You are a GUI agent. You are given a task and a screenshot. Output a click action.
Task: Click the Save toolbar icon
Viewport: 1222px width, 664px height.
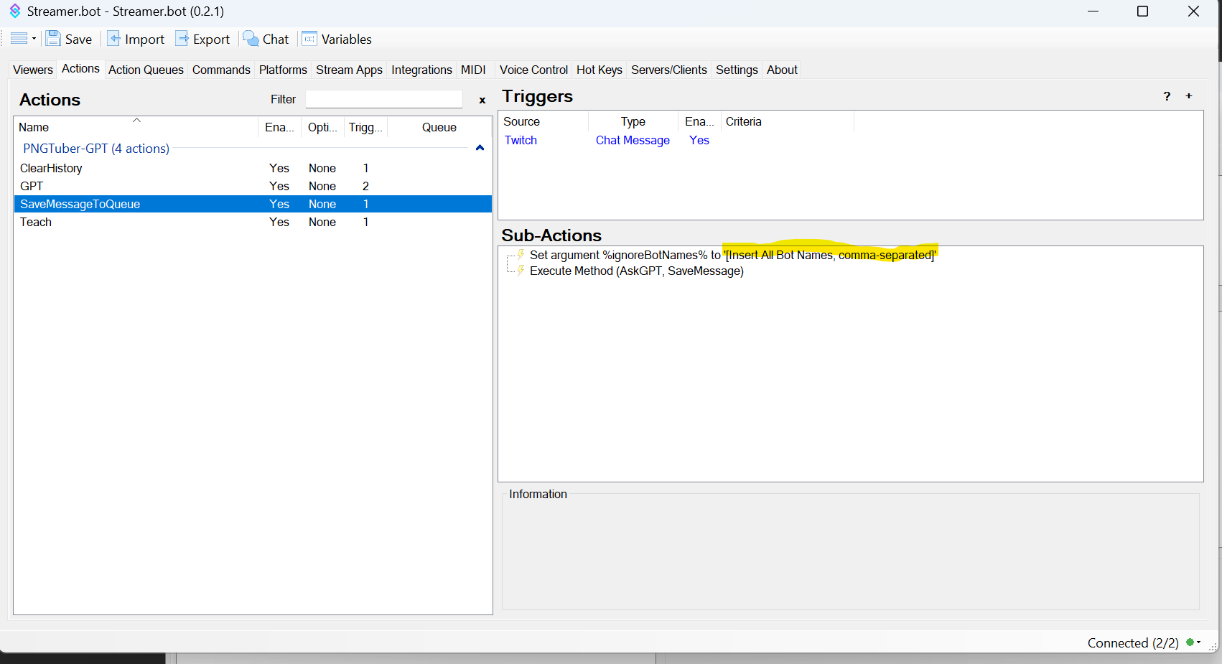(x=53, y=39)
